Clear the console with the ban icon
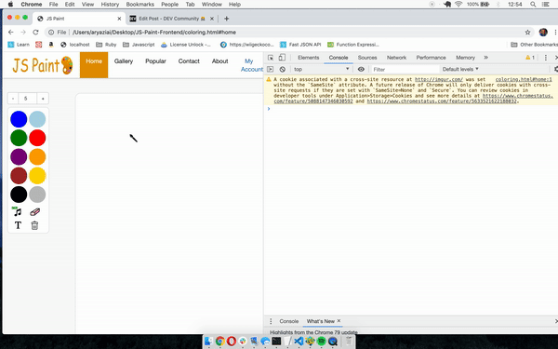 coord(282,69)
